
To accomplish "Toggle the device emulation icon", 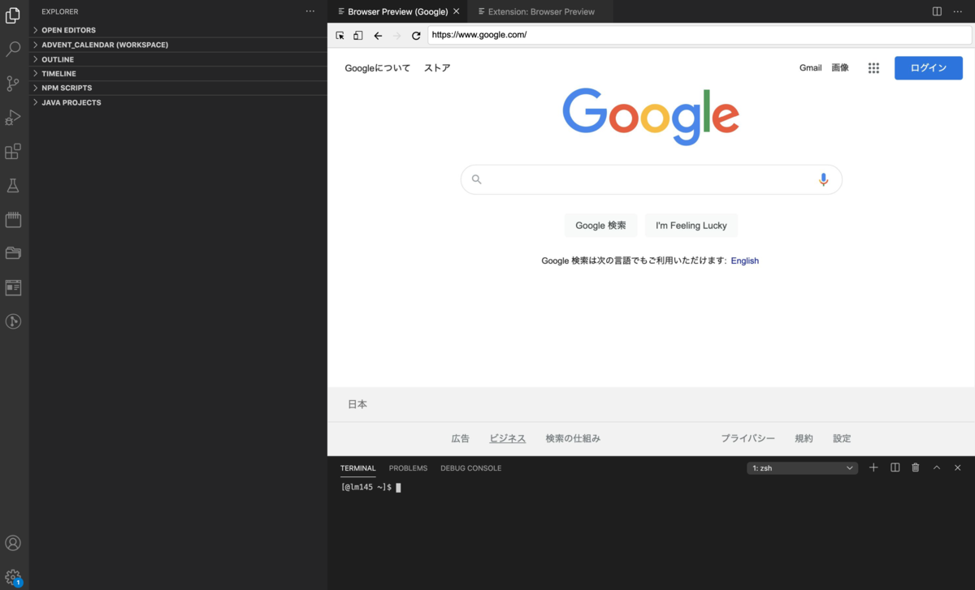I will [358, 36].
